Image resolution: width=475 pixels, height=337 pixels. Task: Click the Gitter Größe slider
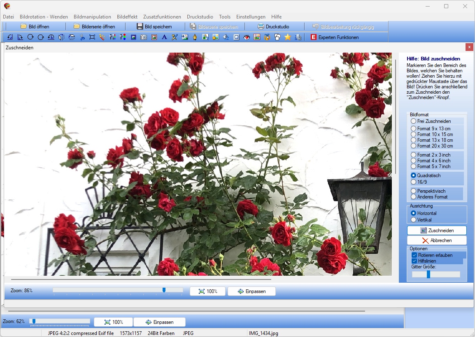[x=435, y=274]
